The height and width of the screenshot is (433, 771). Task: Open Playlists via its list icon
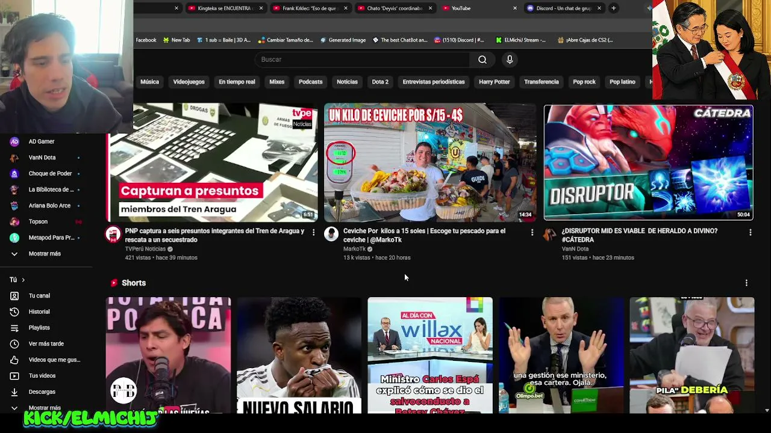(14, 328)
